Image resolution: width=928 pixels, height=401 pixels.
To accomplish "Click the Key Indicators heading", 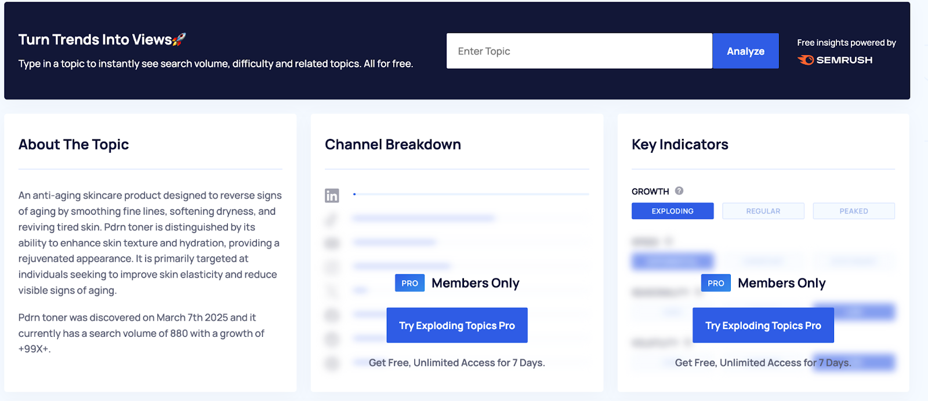I will [680, 145].
